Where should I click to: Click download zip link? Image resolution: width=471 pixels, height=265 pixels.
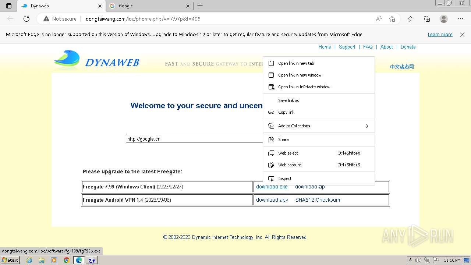(x=310, y=187)
